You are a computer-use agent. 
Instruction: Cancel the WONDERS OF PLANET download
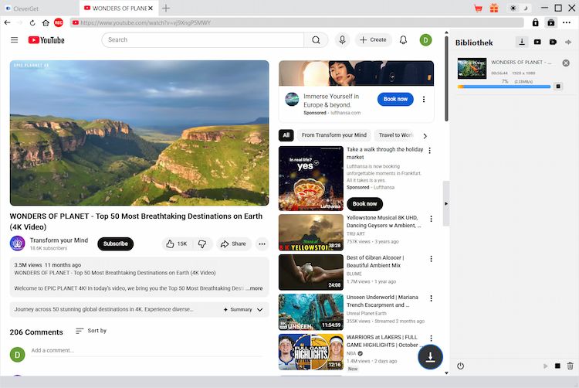tap(566, 63)
